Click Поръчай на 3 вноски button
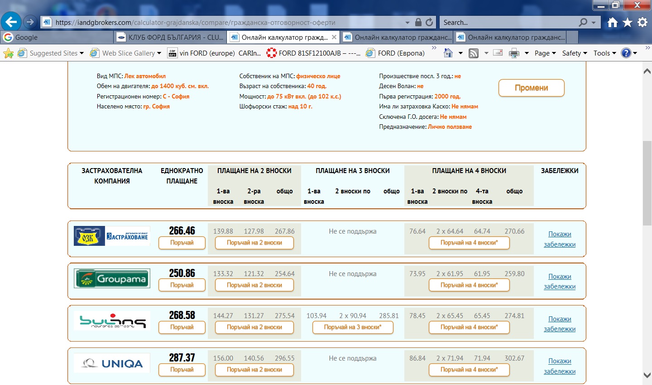The image size is (652, 385). click(x=352, y=327)
